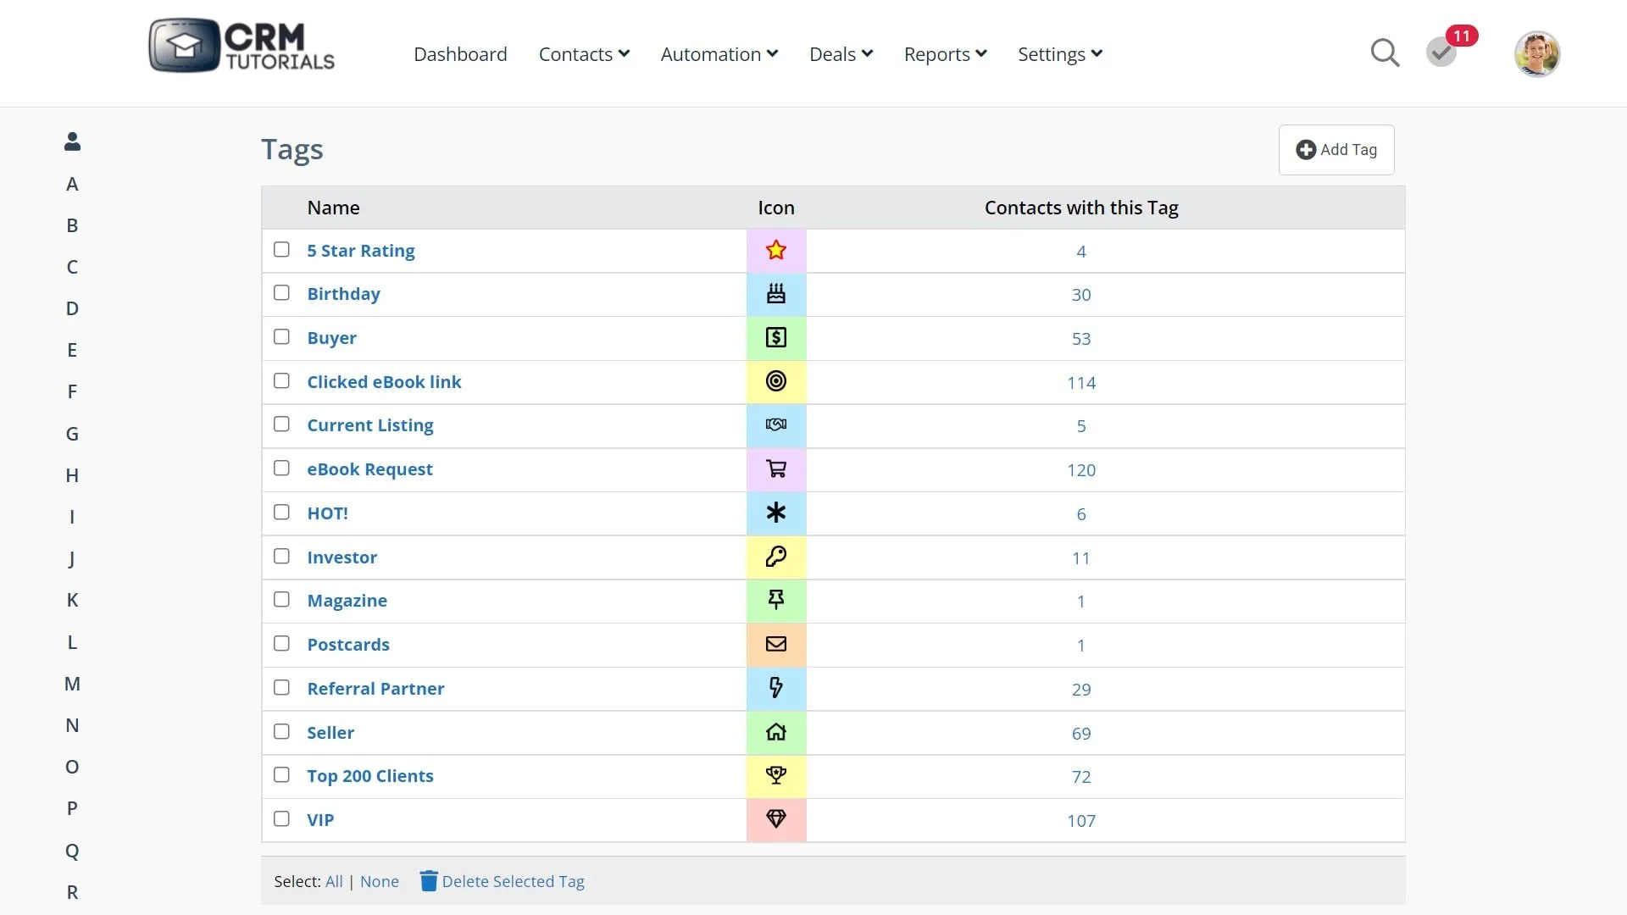Viewport: 1627px width, 915px height.
Task: Tick the checkbox for the HOT! tag
Action: coord(281,513)
